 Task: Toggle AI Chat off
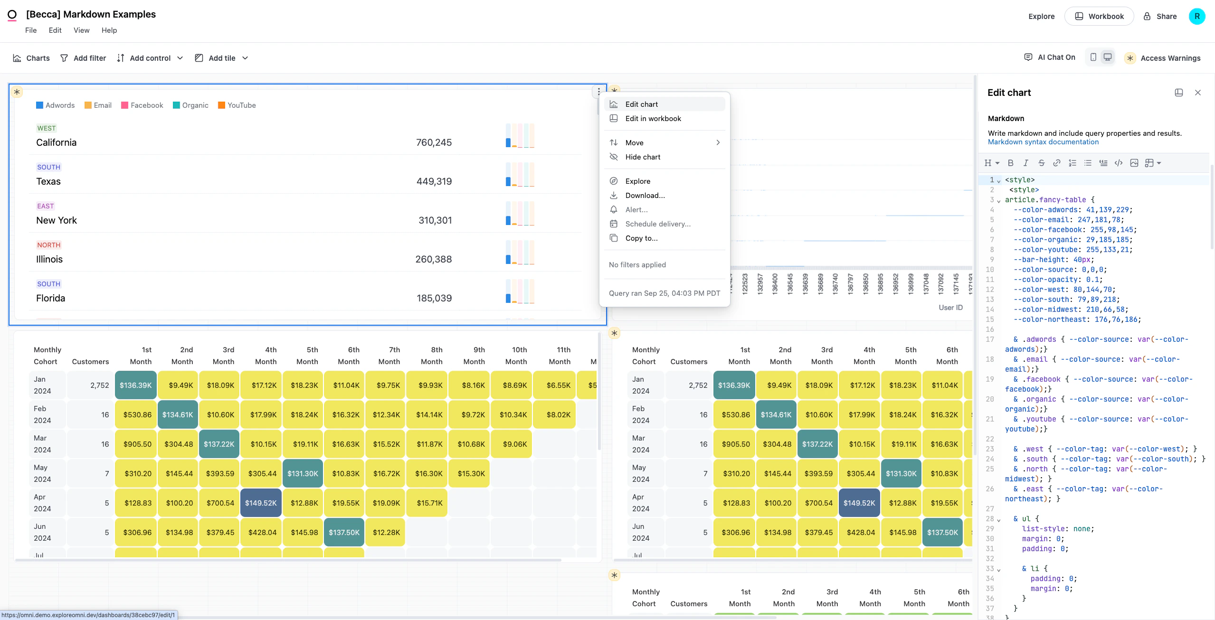pos(1049,57)
